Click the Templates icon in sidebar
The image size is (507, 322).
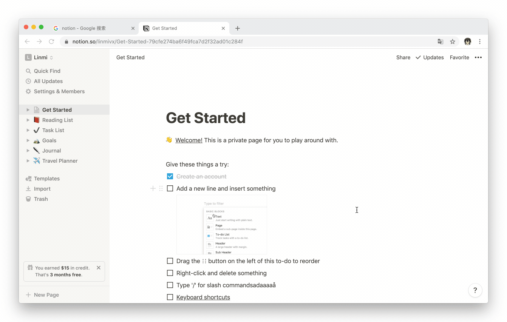click(28, 179)
